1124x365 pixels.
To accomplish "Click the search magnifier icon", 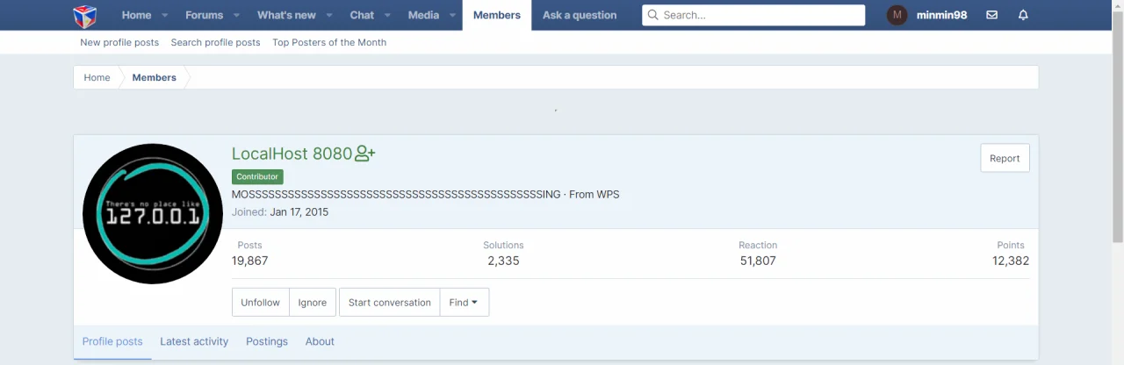I will [x=653, y=15].
